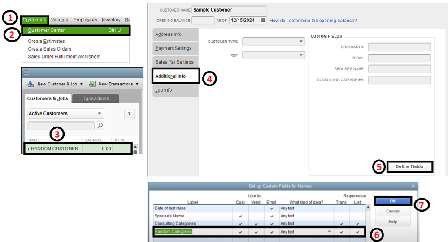Image resolution: width=448 pixels, height=242 pixels.
Task: Click the right-arrow expand pane button
Action: 130,114
